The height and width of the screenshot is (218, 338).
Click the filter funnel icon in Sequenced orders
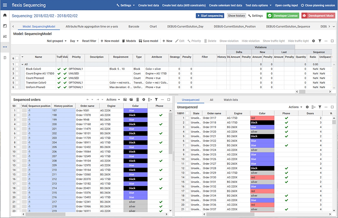pos(156,100)
